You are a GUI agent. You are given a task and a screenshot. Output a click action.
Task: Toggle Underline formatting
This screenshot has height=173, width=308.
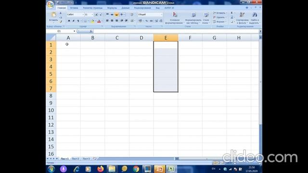78,21
